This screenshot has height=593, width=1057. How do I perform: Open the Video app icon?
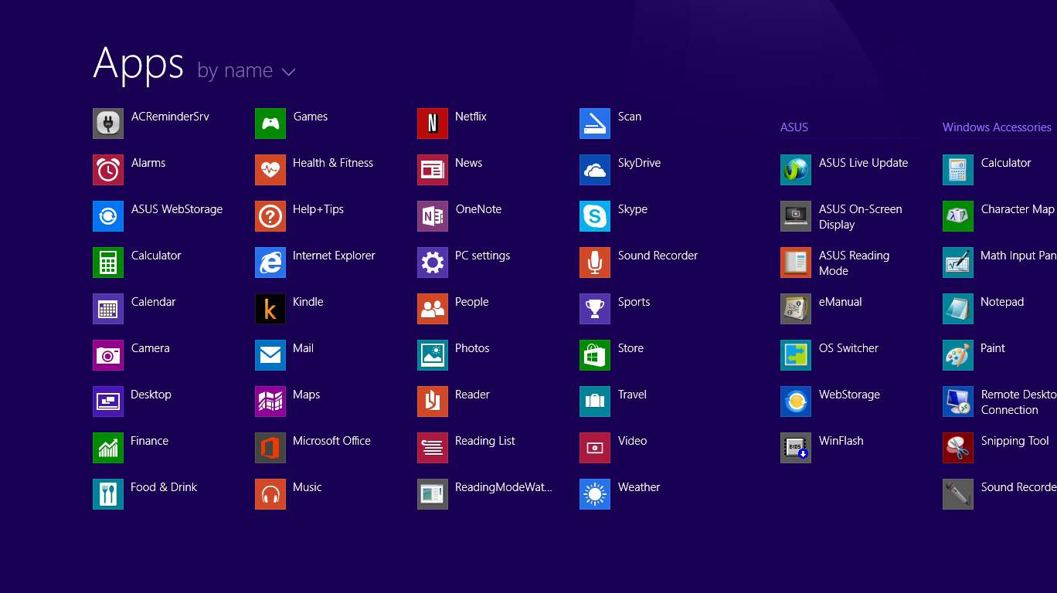[595, 448]
